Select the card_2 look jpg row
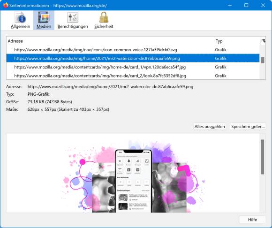 133,76
